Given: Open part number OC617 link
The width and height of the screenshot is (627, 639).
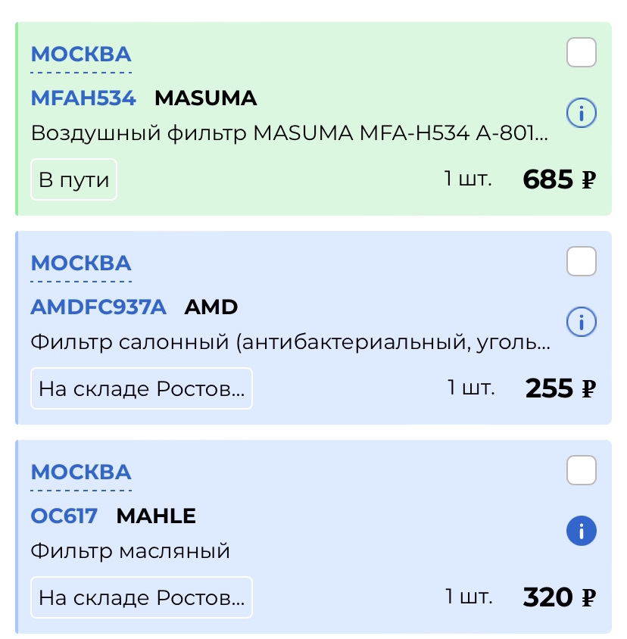Looking at the screenshot, I should point(64,516).
